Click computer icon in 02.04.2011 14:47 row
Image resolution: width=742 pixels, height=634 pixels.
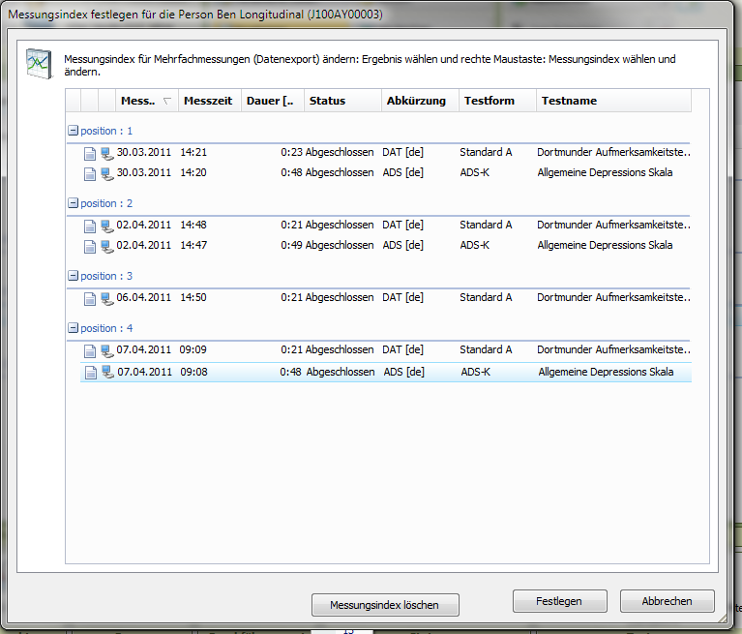click(x=106, y=246)
